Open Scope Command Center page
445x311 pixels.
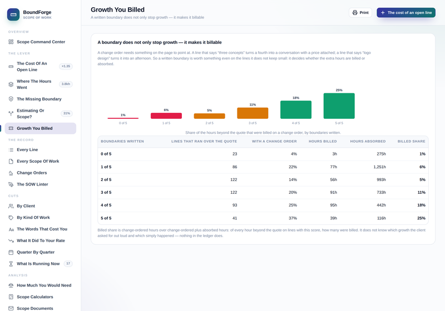tap(41, 42)
